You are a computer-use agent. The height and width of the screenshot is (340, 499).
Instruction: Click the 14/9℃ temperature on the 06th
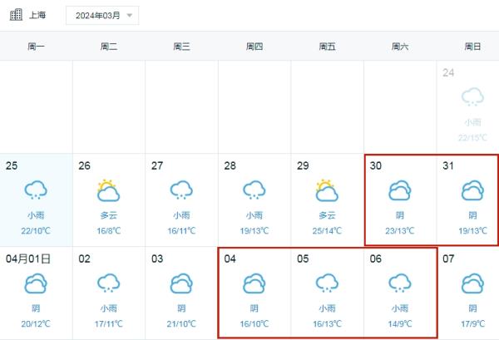click(400, 323)
